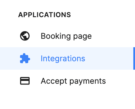Select the blue puzzle piece icon

25,58
